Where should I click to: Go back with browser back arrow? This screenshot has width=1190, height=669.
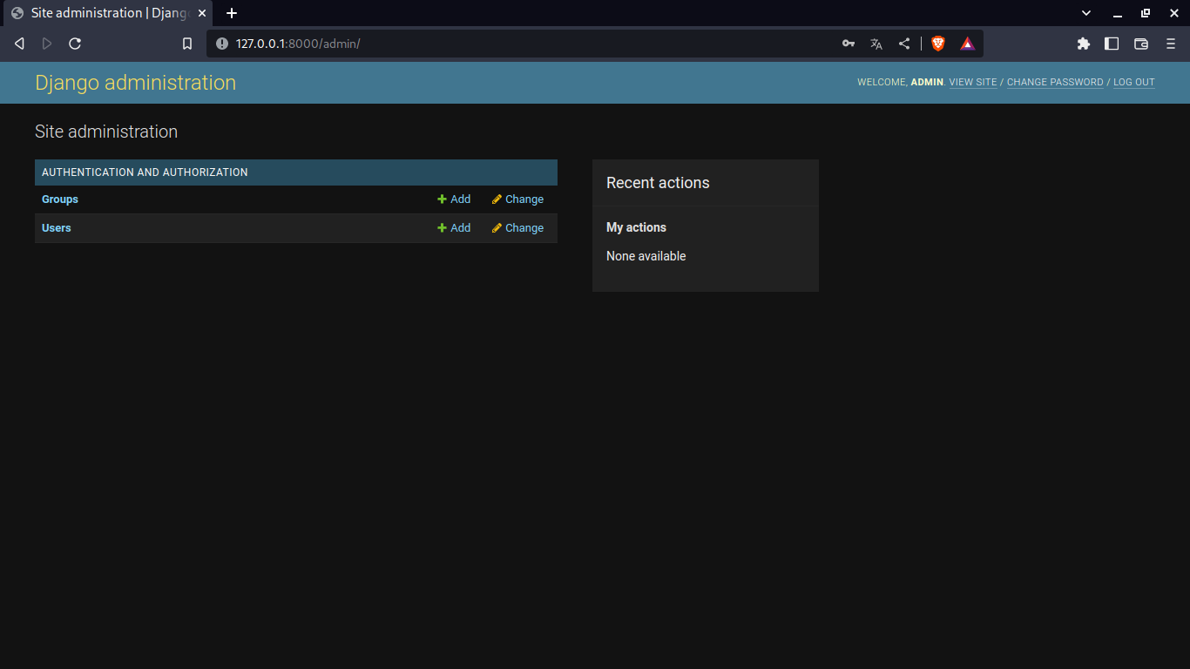[x=19, y=44]
